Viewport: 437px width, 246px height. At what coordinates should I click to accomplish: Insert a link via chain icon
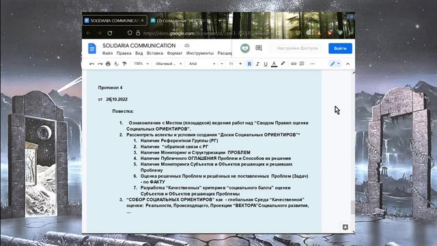pyautogui.click(x=294, y=64)
